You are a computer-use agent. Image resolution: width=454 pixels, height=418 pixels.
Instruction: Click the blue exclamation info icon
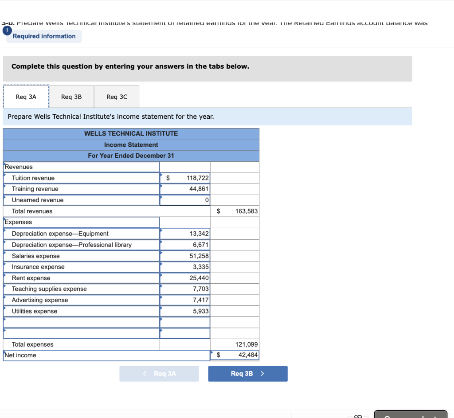coord(7,31)
